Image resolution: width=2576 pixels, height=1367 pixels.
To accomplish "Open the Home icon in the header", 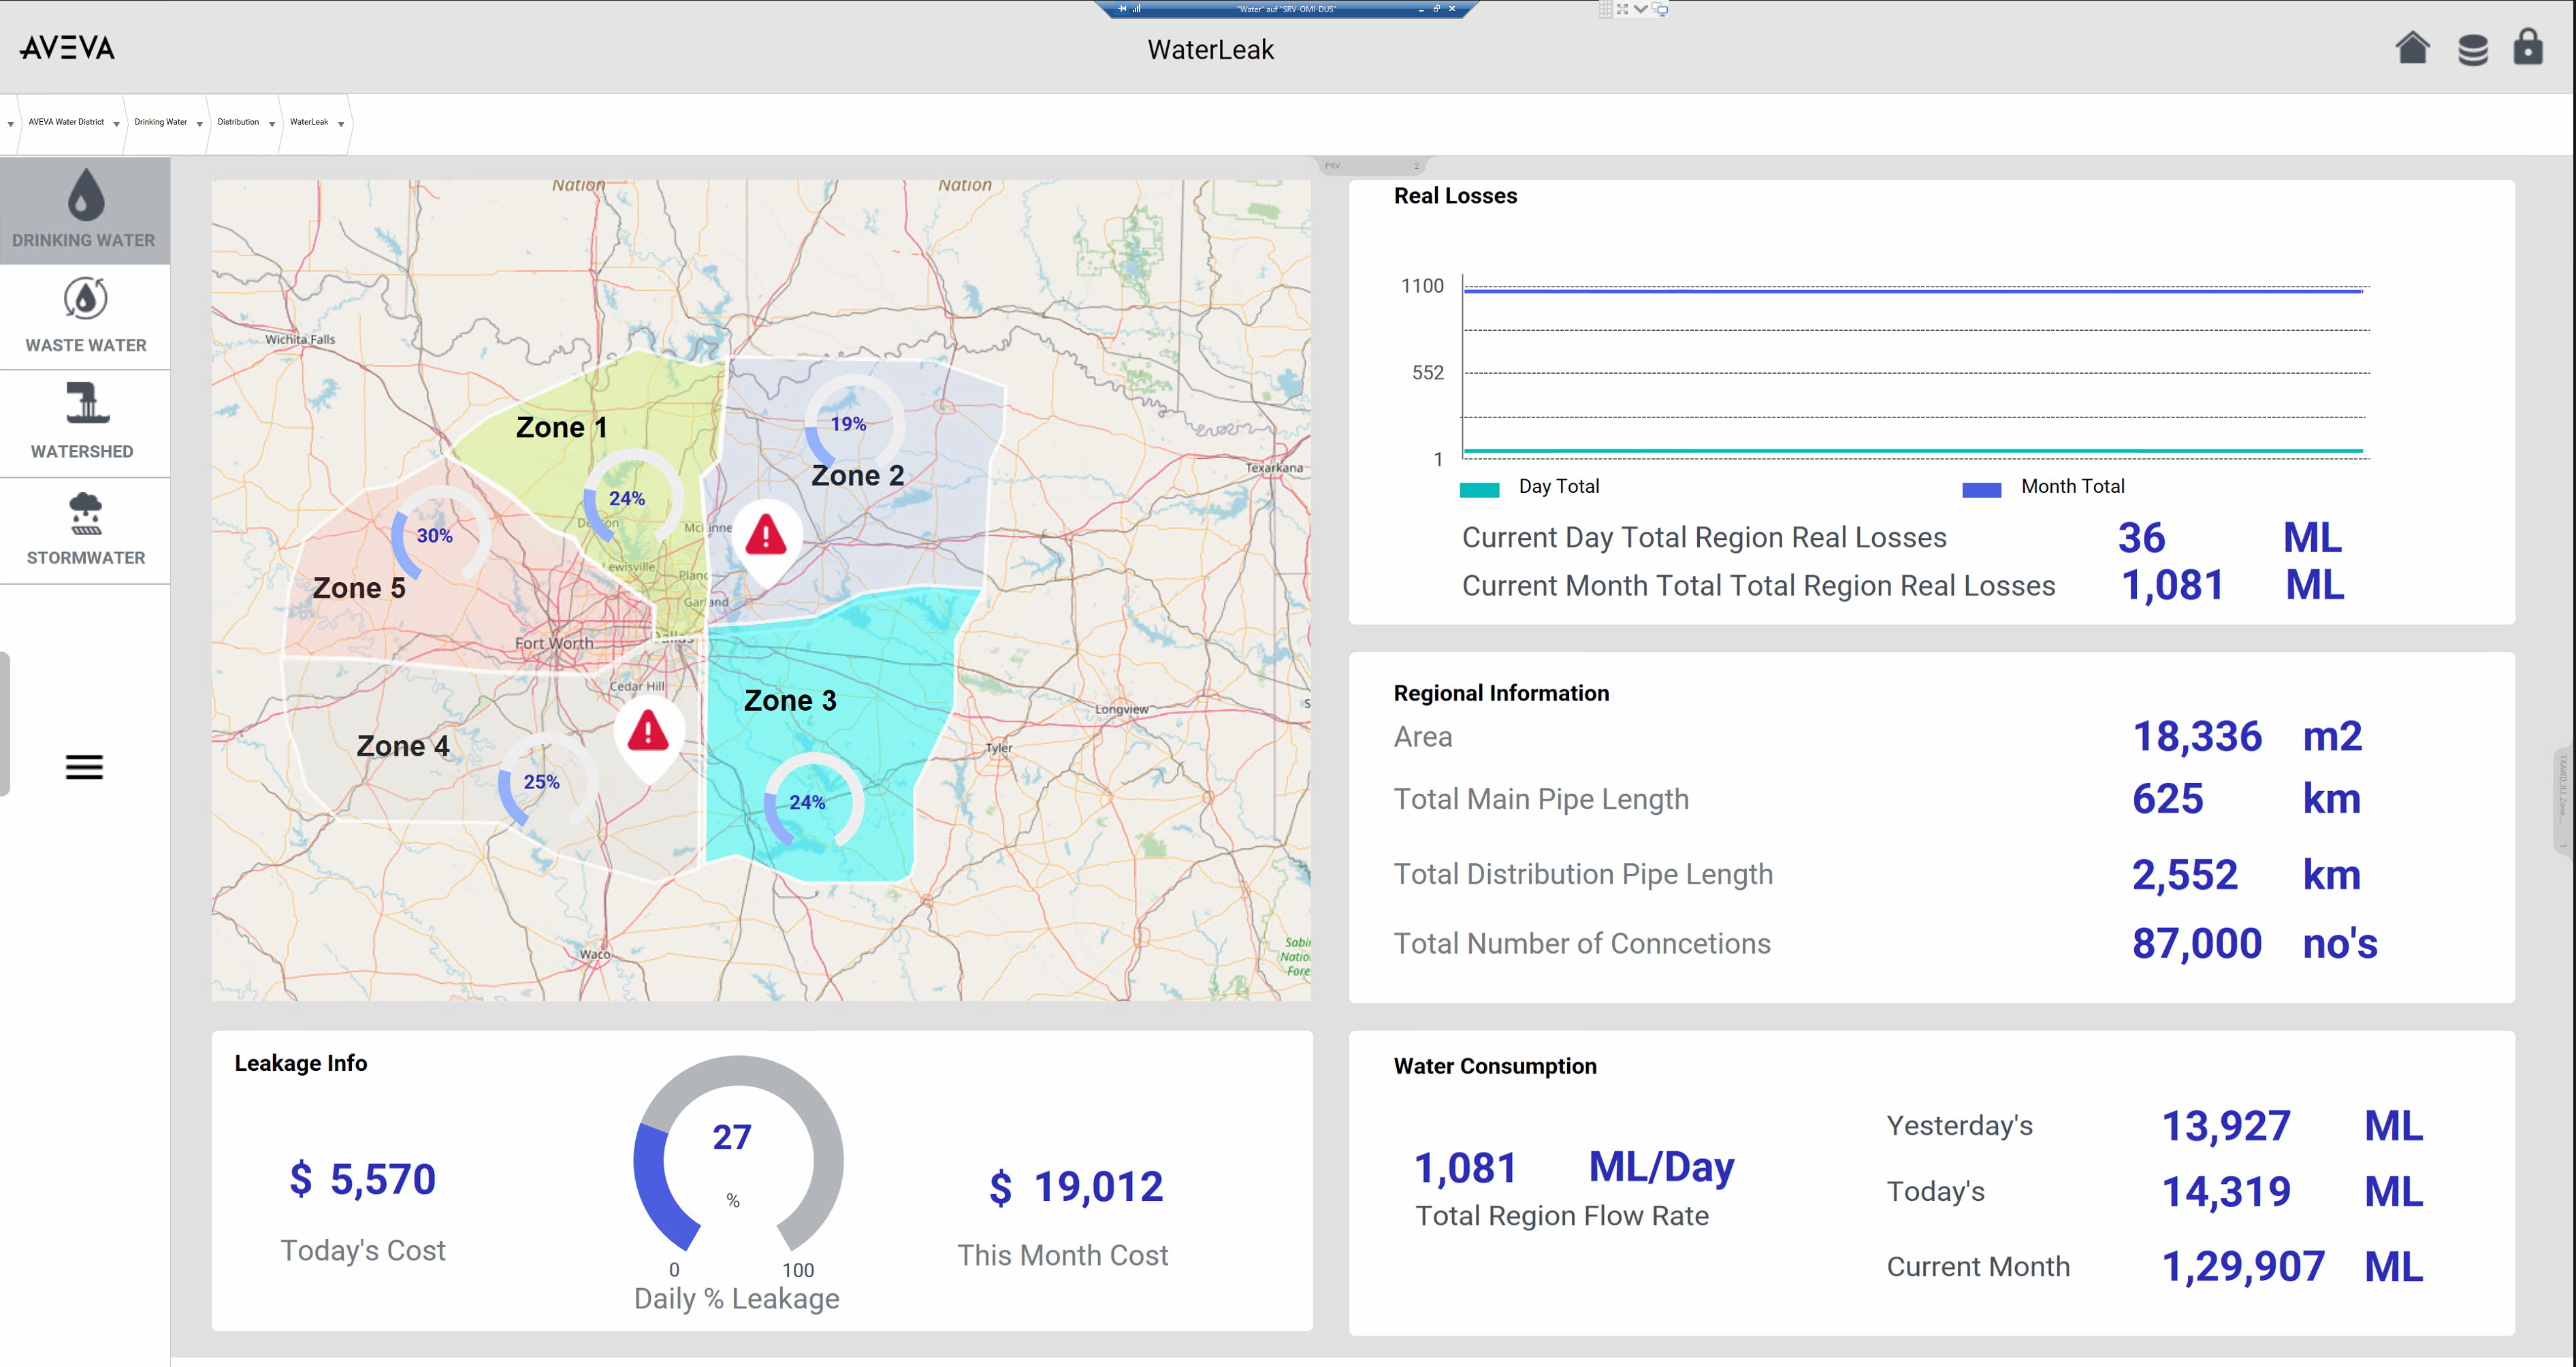I will 2412,47.
